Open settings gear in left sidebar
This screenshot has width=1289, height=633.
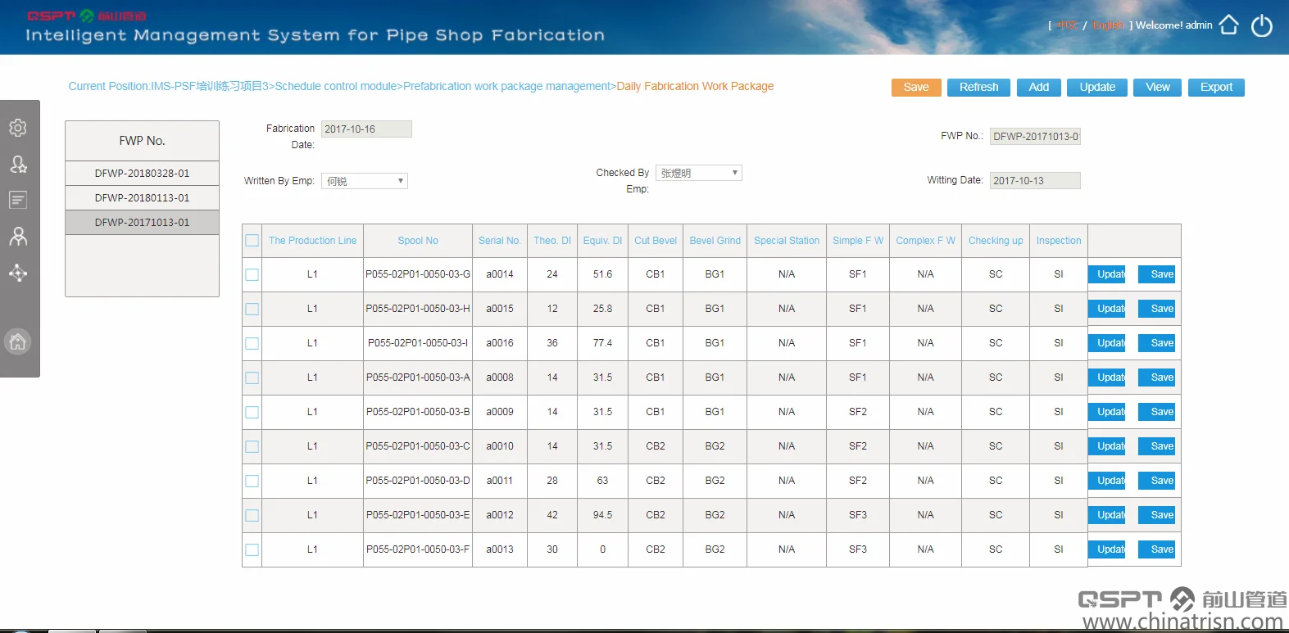18,128
